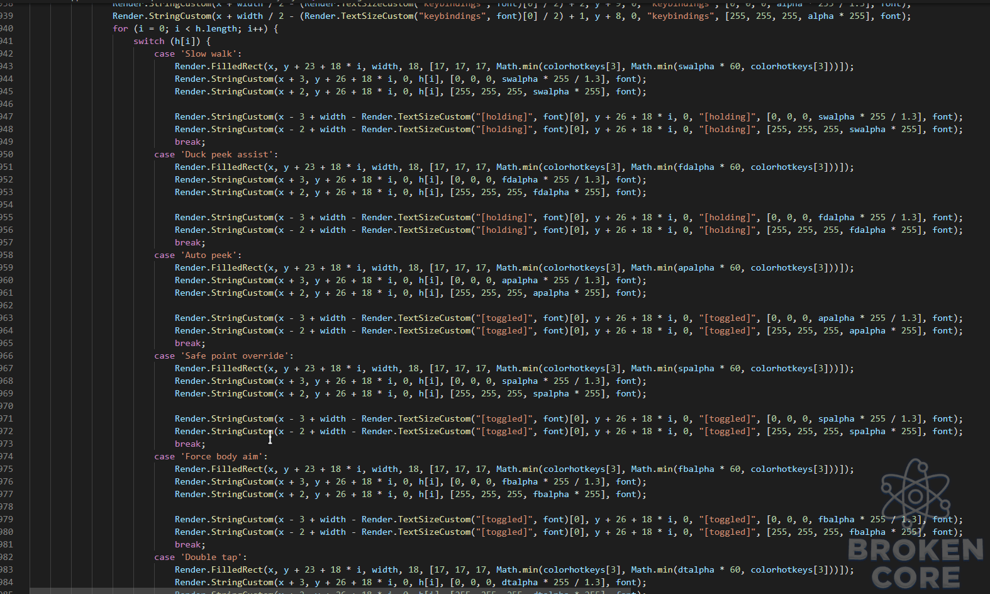Image resolution: width=990 pixels, height=594 pixels.
Task: Click Render.FilledRect in the Duck peek assist case
Action: coord(218,167)
